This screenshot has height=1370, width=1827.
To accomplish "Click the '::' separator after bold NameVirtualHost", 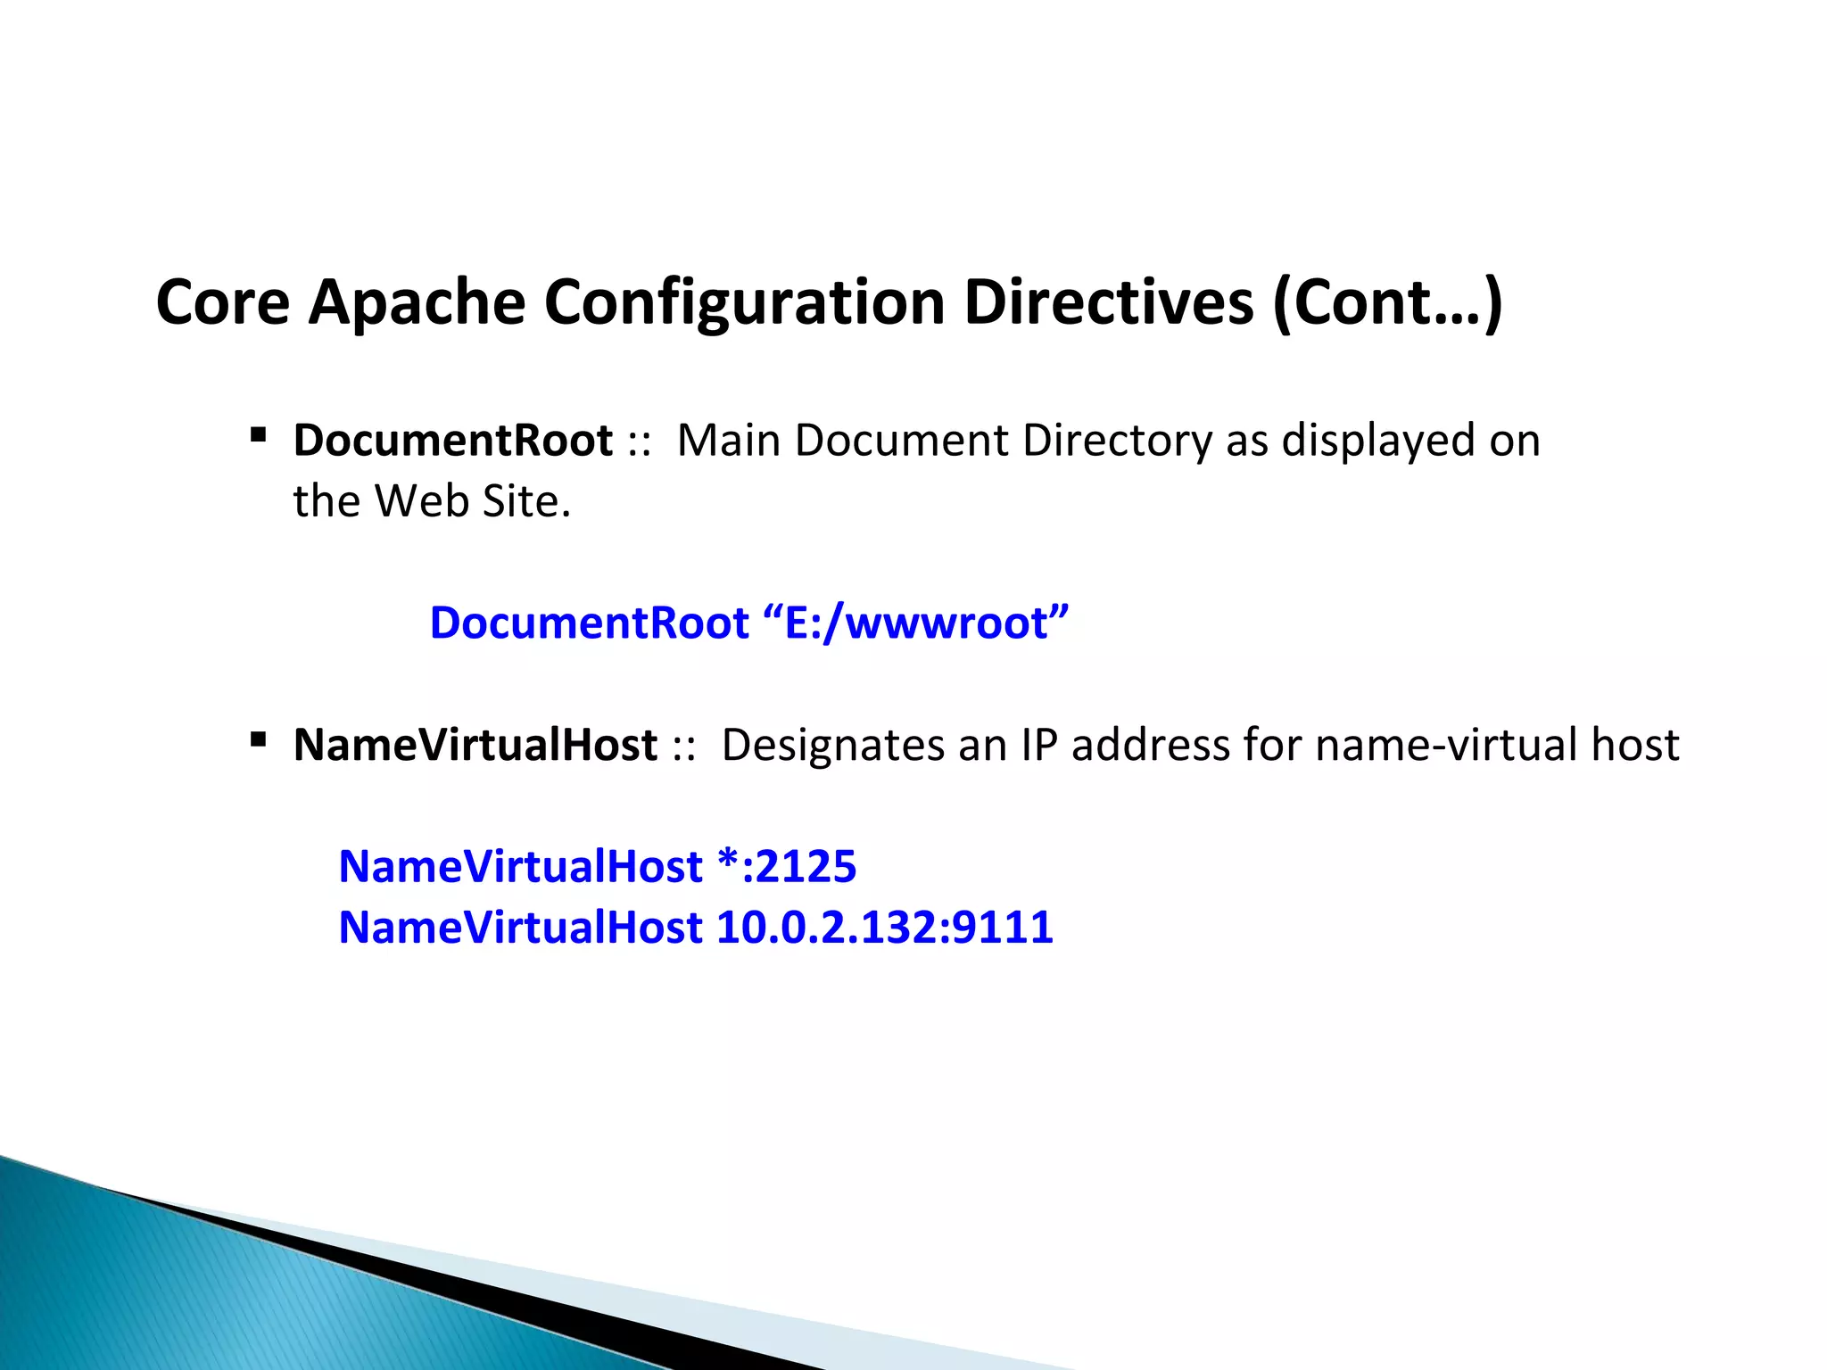I will (x=683, y=747).
